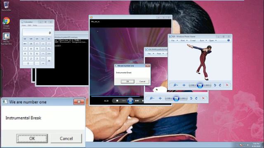The height and width of the screenshot is (148, 264).
Task: Click the CE clear entry key on Calculator
Action: [31, 44]
